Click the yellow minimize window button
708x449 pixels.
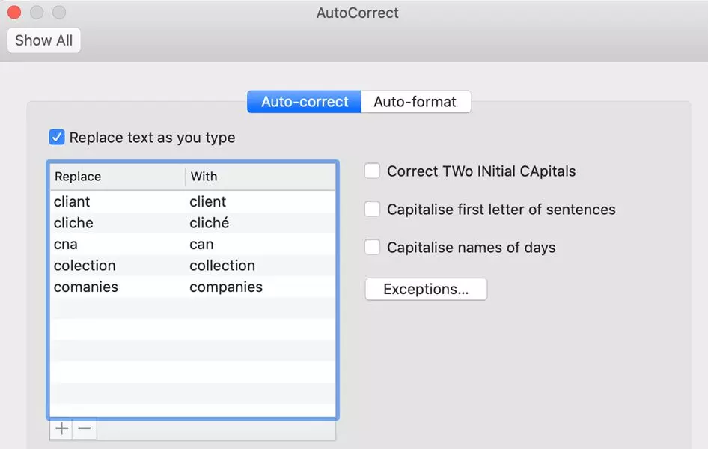[35, 12]
